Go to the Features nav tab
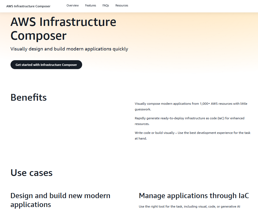The width and height of the screenshot is (258, 210). pyautogui.click(x=90, y=5)
